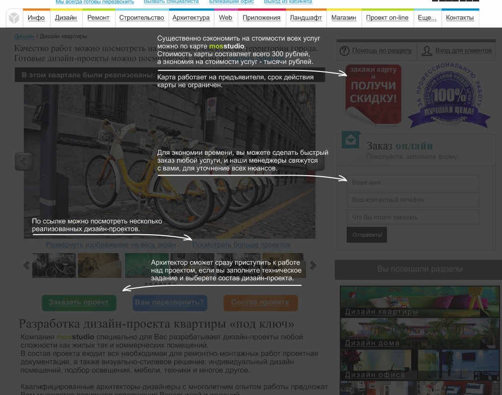Open the Ближайший офис link
502x395 pixels.
point(232,2)
